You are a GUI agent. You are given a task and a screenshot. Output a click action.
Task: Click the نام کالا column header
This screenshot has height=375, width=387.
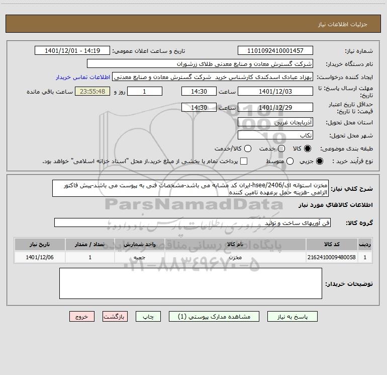tap(235, 244)
